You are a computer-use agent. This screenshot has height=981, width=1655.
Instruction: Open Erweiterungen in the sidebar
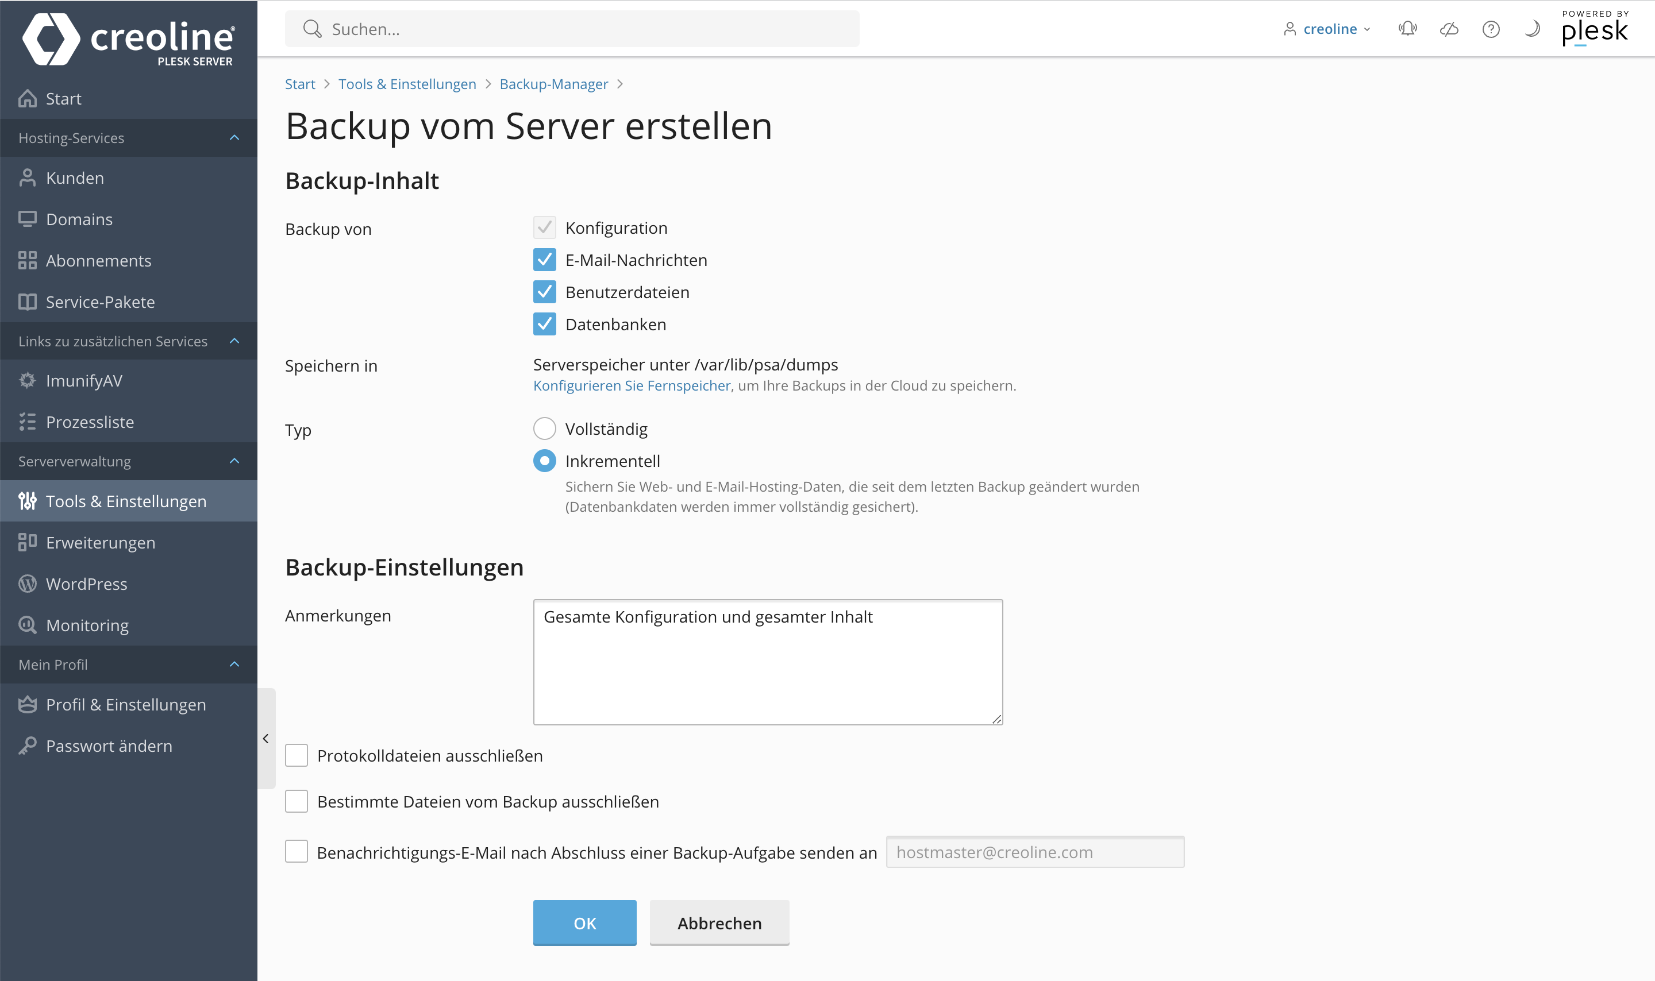128,543
